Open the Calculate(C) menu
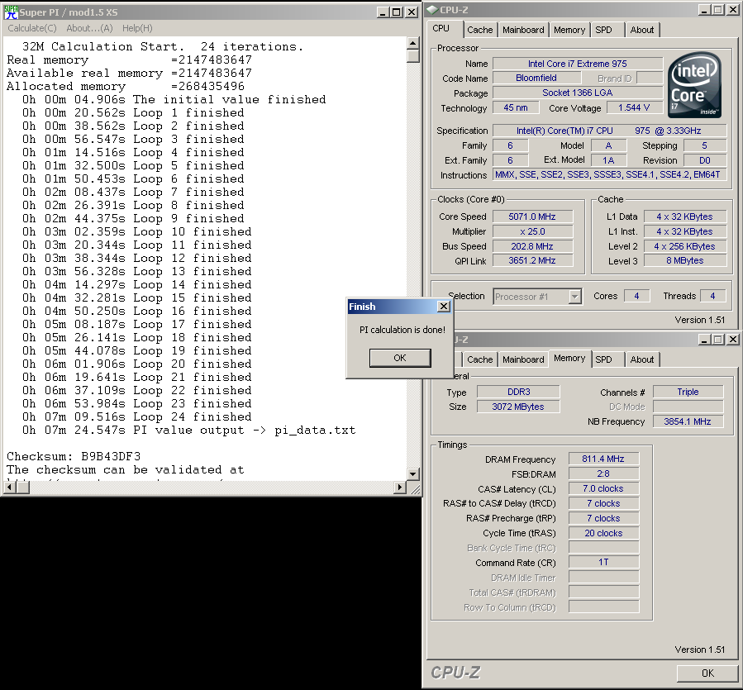The width and height of the screenshot is (743, 690). 32,28
